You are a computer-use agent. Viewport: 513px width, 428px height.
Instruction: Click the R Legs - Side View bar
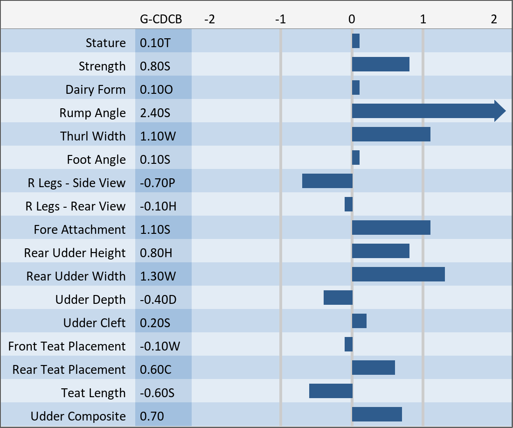click(x=327, y=181)
